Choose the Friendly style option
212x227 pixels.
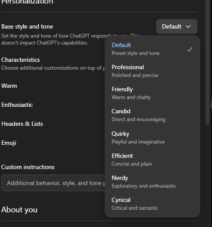point(152,93)
